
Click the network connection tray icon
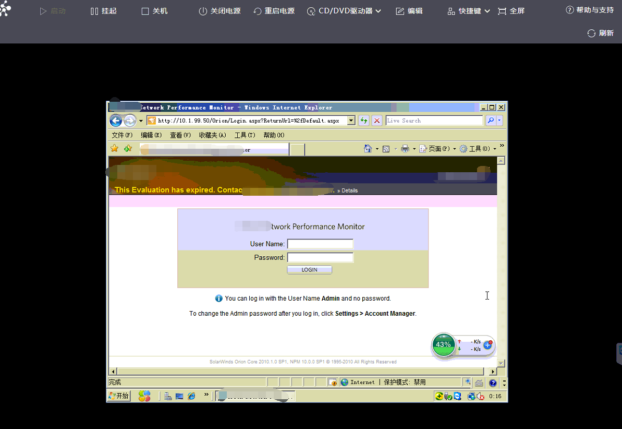[x=471, y=396]
